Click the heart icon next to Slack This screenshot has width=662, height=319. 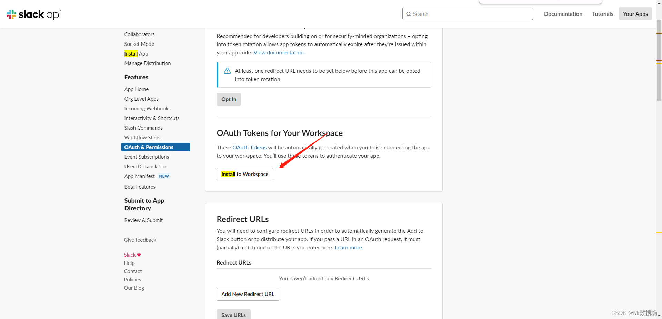pos(139,255)
